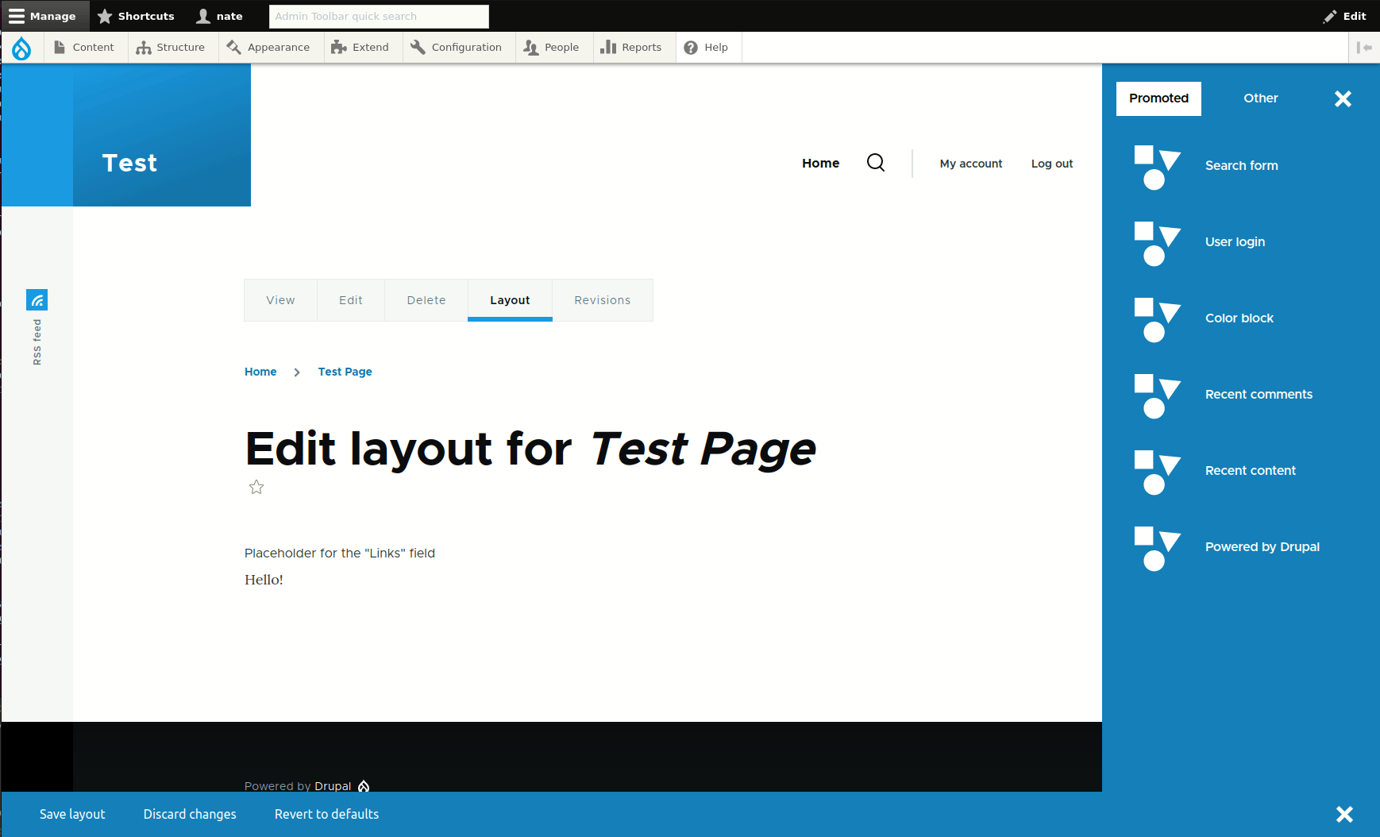
Task: Expand the Appearance admin menu
Action: (271, 47)
